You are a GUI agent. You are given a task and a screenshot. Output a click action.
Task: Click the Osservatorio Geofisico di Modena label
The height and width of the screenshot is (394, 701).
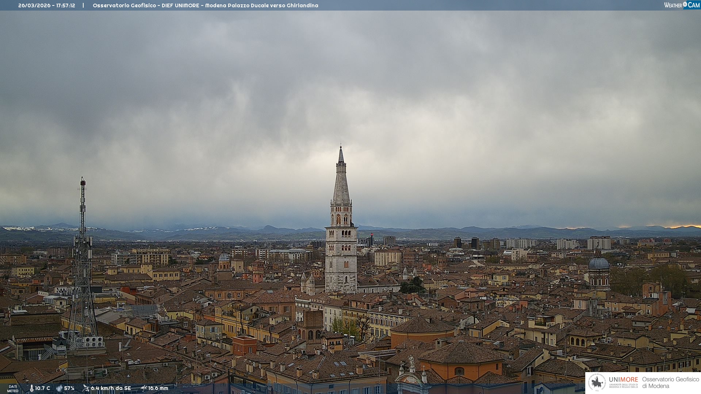(x=670, y=382)
